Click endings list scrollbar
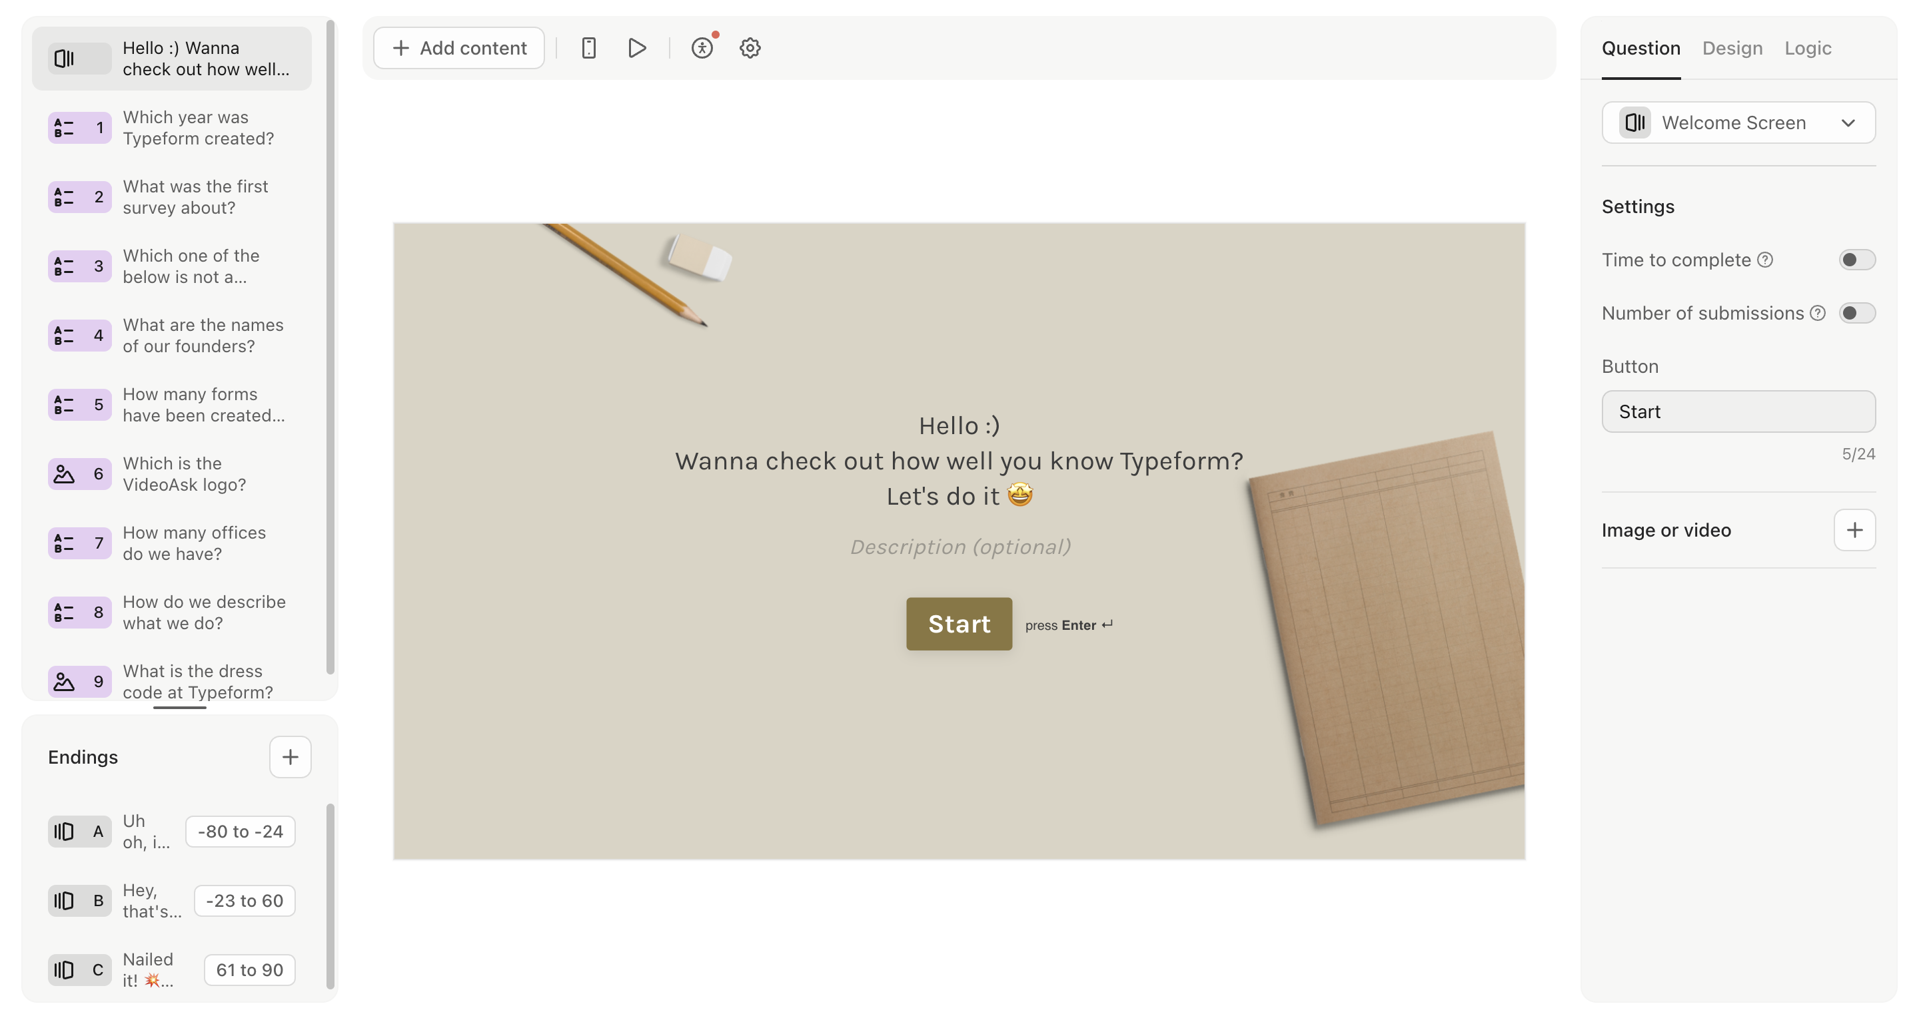Screen dimensions: 1919x1024 [x=330, y=897]
